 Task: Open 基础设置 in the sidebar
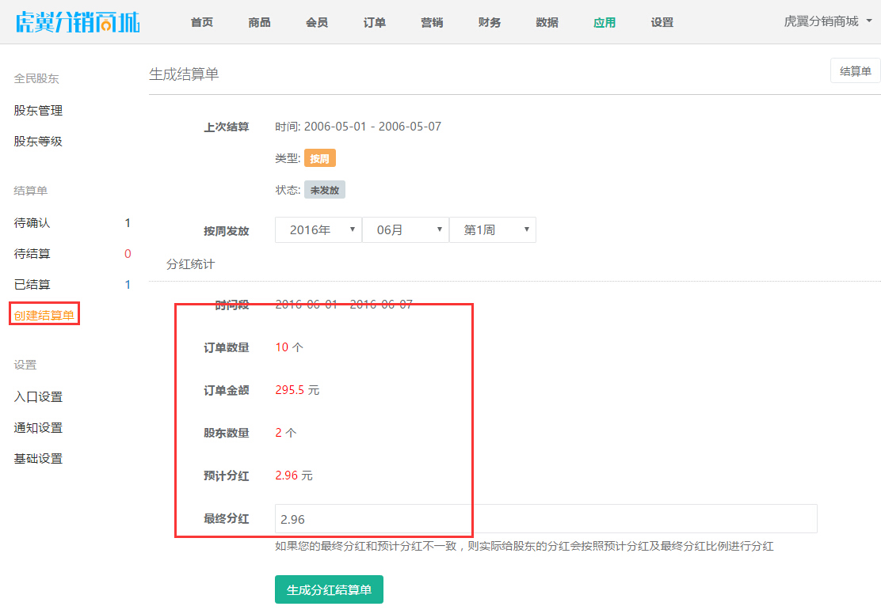(x=38, y=458)
